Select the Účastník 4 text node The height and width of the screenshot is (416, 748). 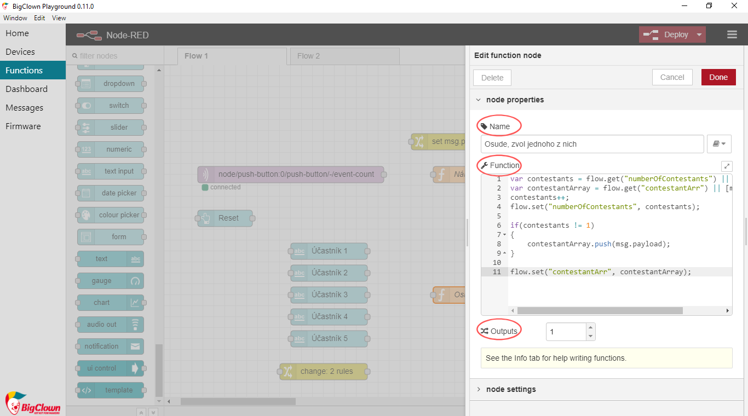tap(329, 316)
